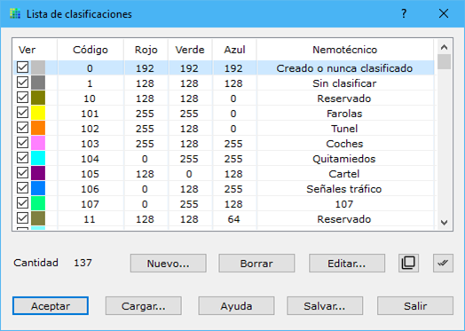Click the vertical scrollbar thumb

point(444,62)
